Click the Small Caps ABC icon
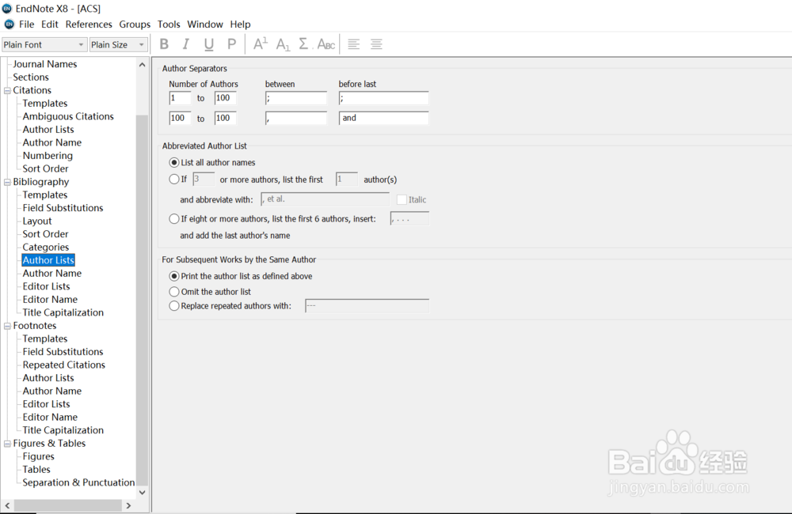This screenshot has height=514, width=792. [x=326, y=44]
